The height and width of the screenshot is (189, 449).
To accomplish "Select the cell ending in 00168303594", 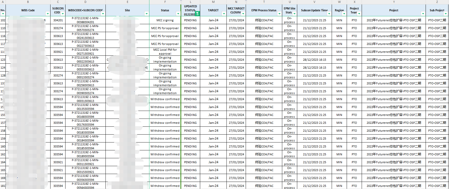I will (85, 115).
